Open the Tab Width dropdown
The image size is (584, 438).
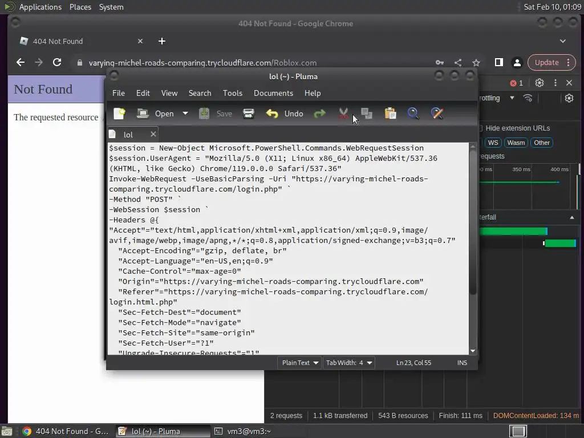tap(348, 363)
